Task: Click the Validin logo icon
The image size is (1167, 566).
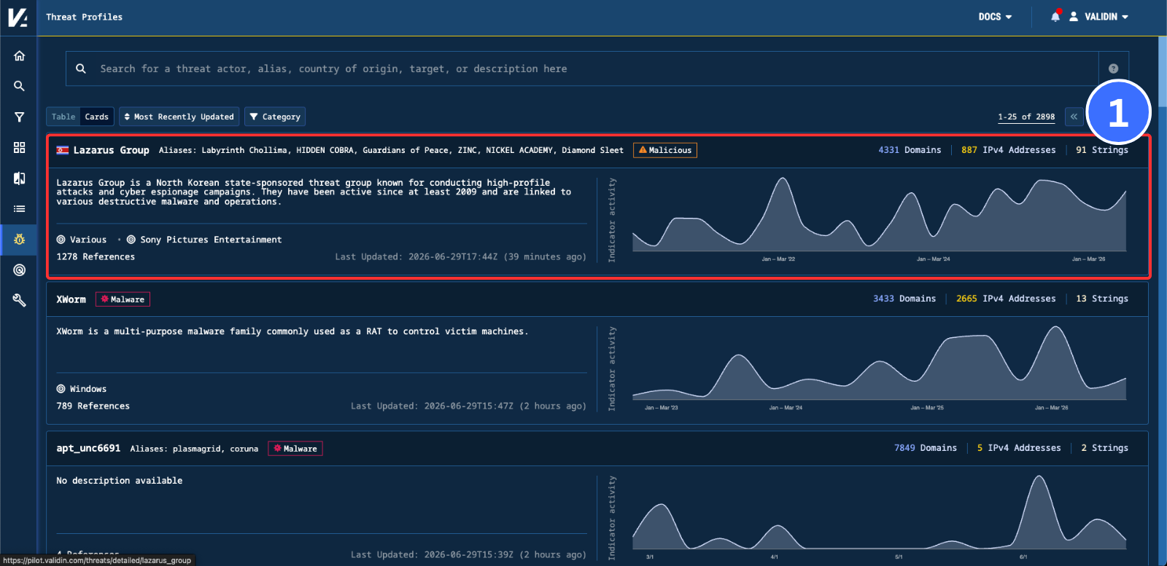Action: pyautogui.click(x=18, y=17)
